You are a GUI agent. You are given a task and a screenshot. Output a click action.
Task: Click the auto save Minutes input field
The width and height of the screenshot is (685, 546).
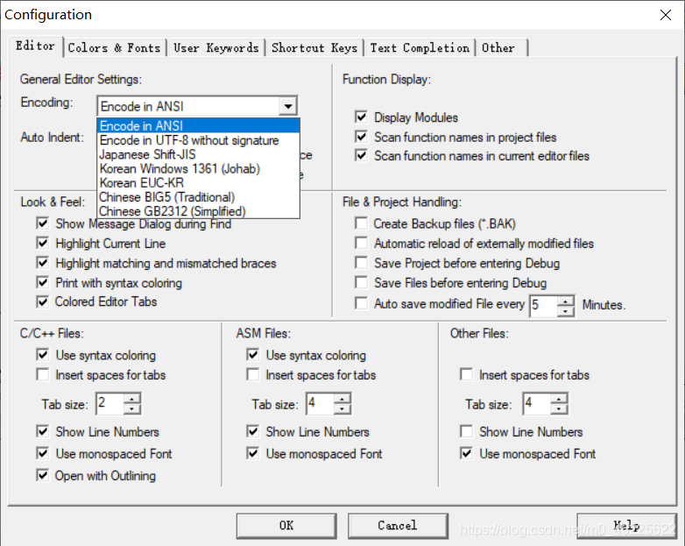point(543,305)
